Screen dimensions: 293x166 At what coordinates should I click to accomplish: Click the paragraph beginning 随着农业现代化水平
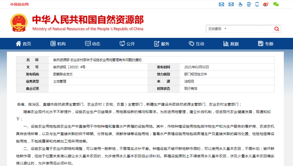point(144,115)
